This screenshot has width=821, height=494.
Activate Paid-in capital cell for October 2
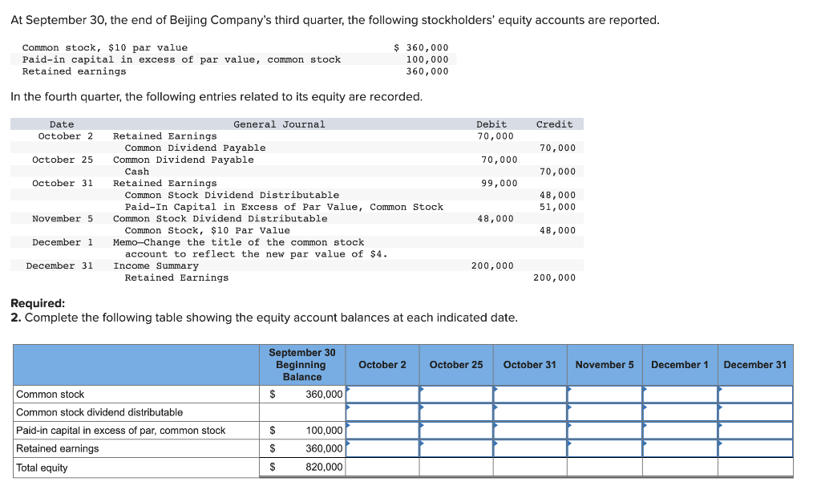click(x=382, y=431)
